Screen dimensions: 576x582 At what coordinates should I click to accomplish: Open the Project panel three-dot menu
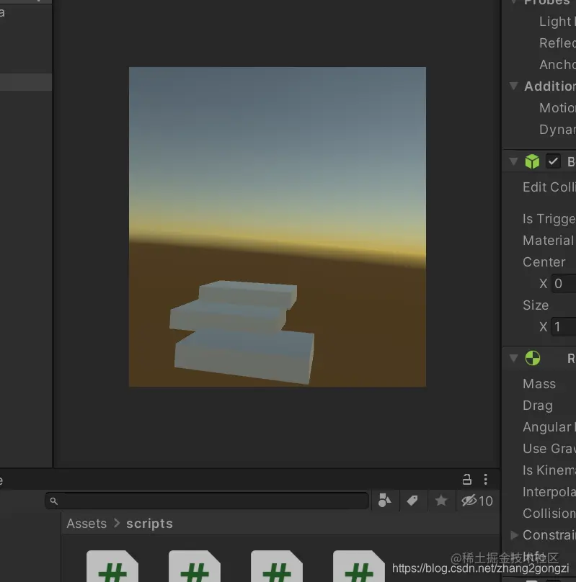485,479
